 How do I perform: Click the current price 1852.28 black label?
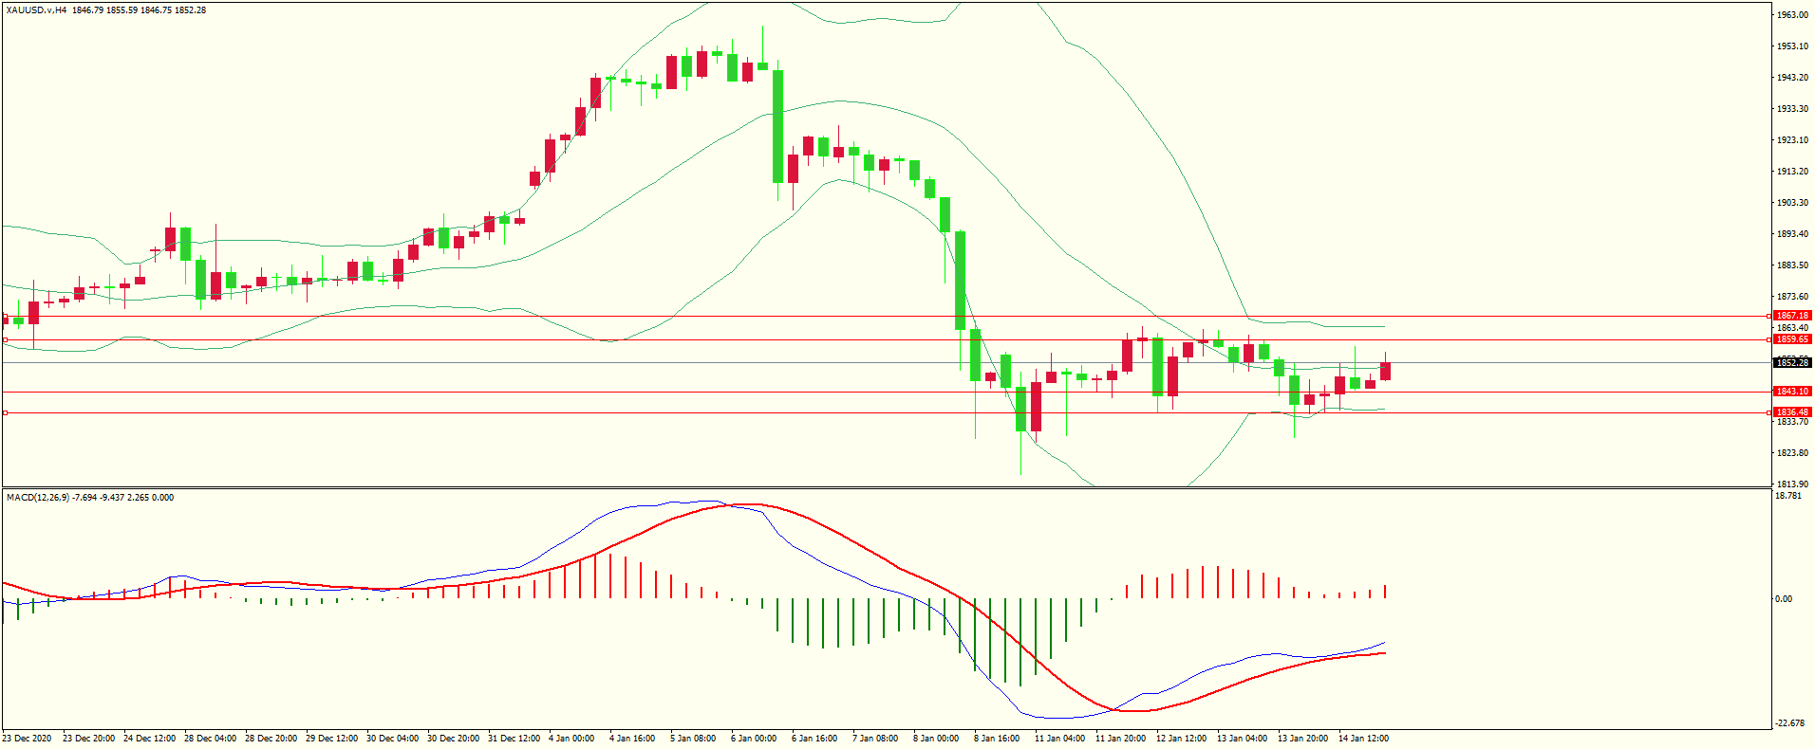click(x=1792, y=363)
